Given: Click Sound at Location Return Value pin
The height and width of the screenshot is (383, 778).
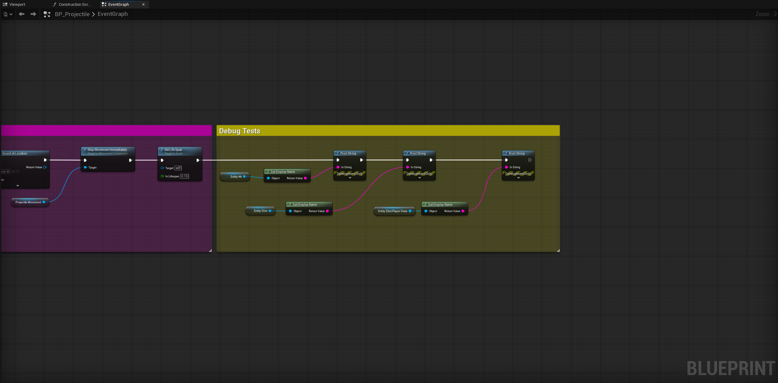Looking at the screenshot, I should [45, 167].
